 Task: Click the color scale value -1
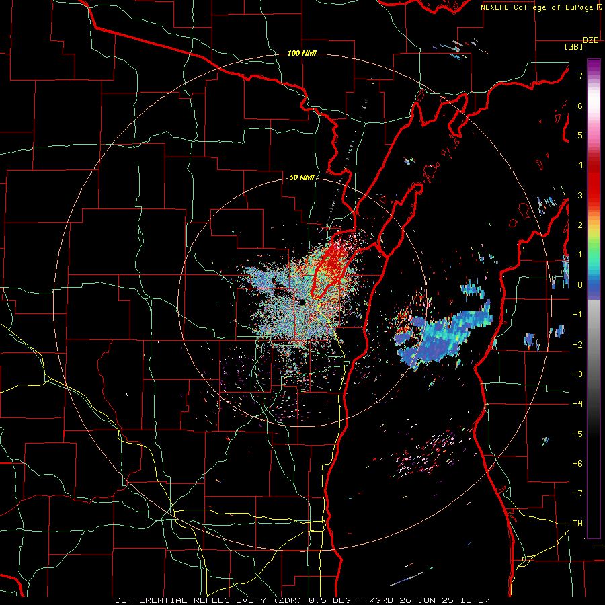click(x=577, y=315)
